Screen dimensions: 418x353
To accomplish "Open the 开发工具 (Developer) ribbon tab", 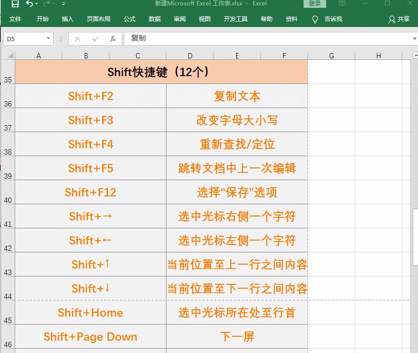I will 235,19.
